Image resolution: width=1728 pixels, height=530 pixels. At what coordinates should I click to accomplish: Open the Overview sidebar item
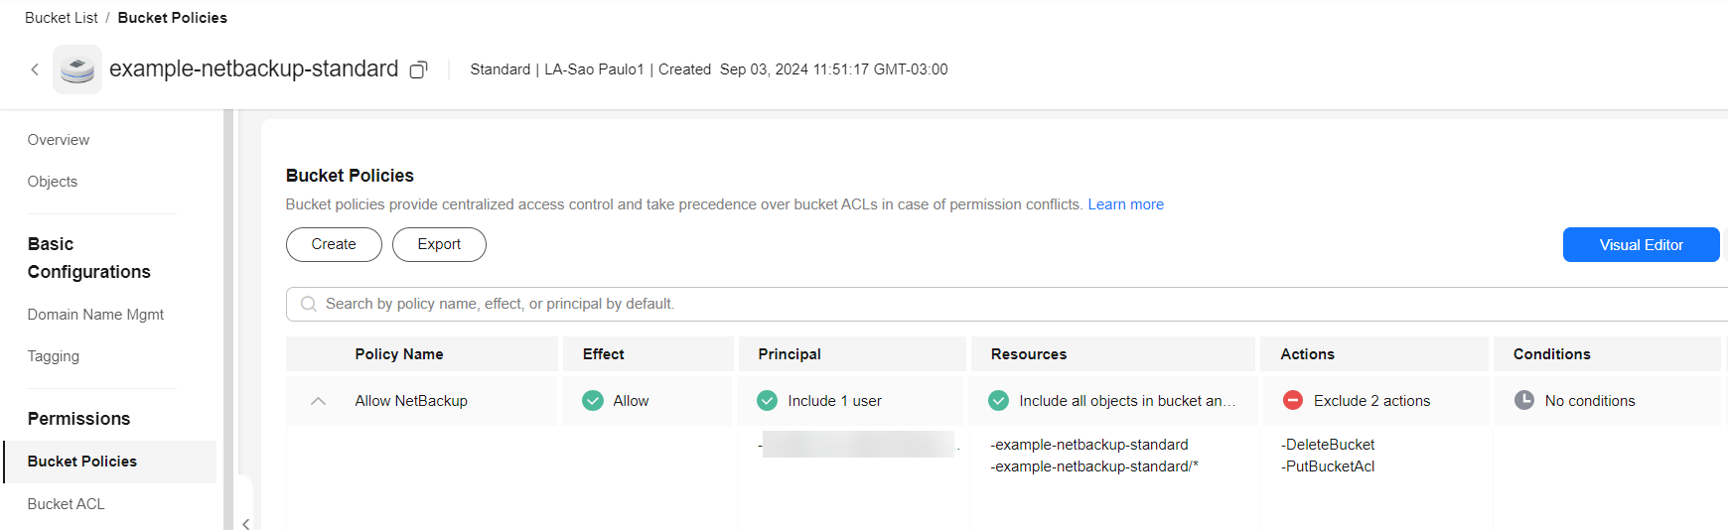[59, 140]
